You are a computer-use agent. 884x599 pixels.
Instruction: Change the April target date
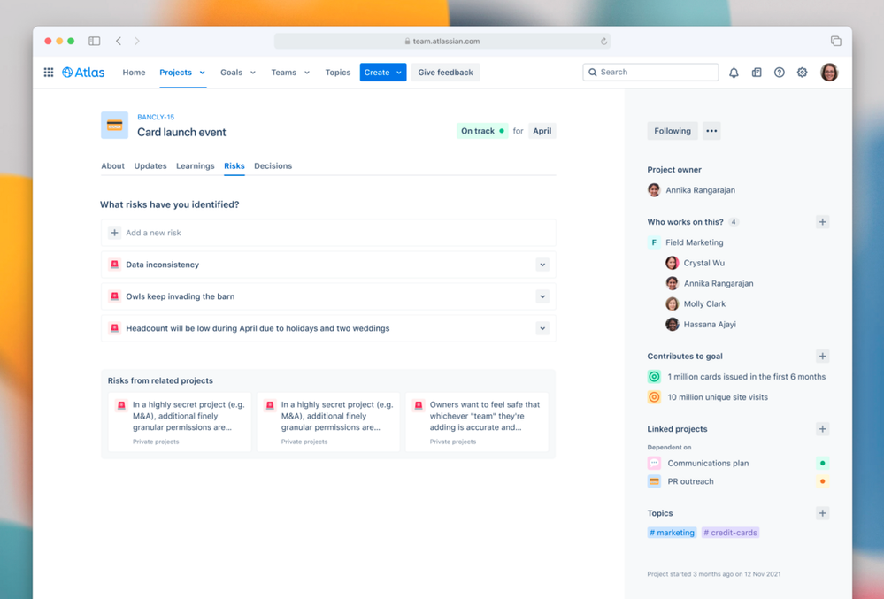click(x=542, y=131)
